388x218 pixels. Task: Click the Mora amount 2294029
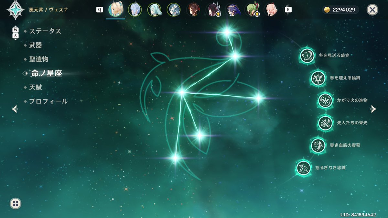[344, 10]
